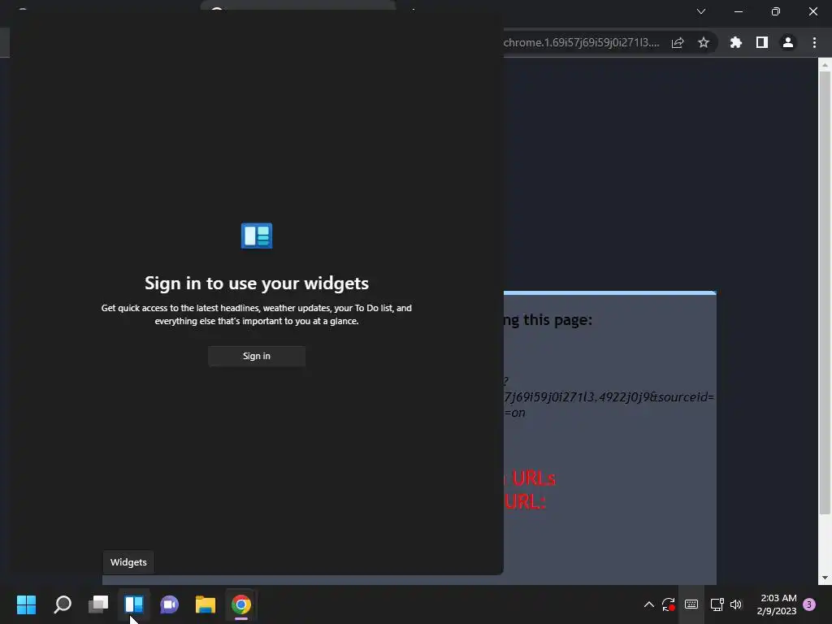The height and width of the screenshot is (624, 832).
Task: Click the volume speaker tray icon
Action: 736,604
